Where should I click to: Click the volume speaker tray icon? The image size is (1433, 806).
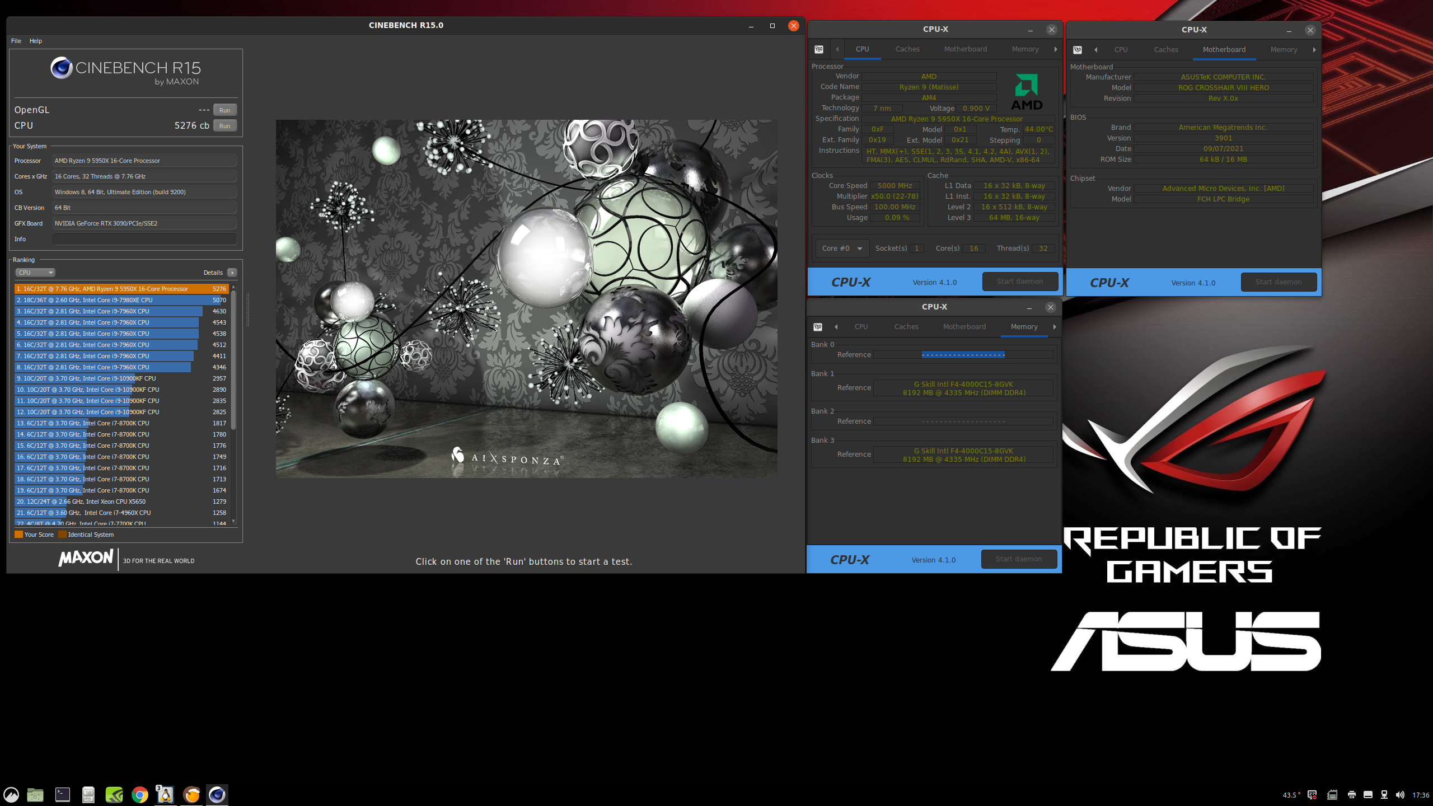[1400, 795]
